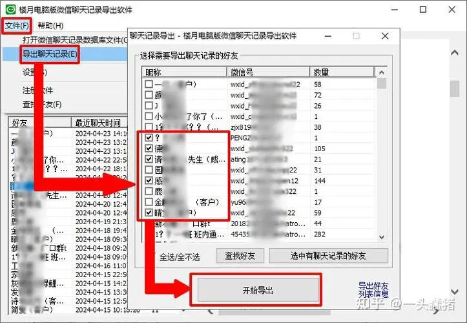Select the dialog row with count 282
The width and height of the screenshot is (467, 323).
tap(259, 234)
